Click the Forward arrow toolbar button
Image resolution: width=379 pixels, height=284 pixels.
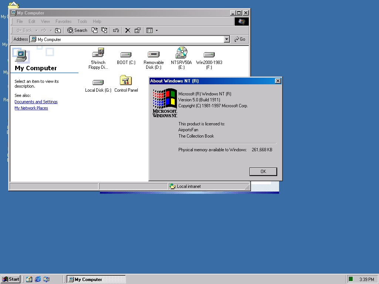(x=44, y=30)
